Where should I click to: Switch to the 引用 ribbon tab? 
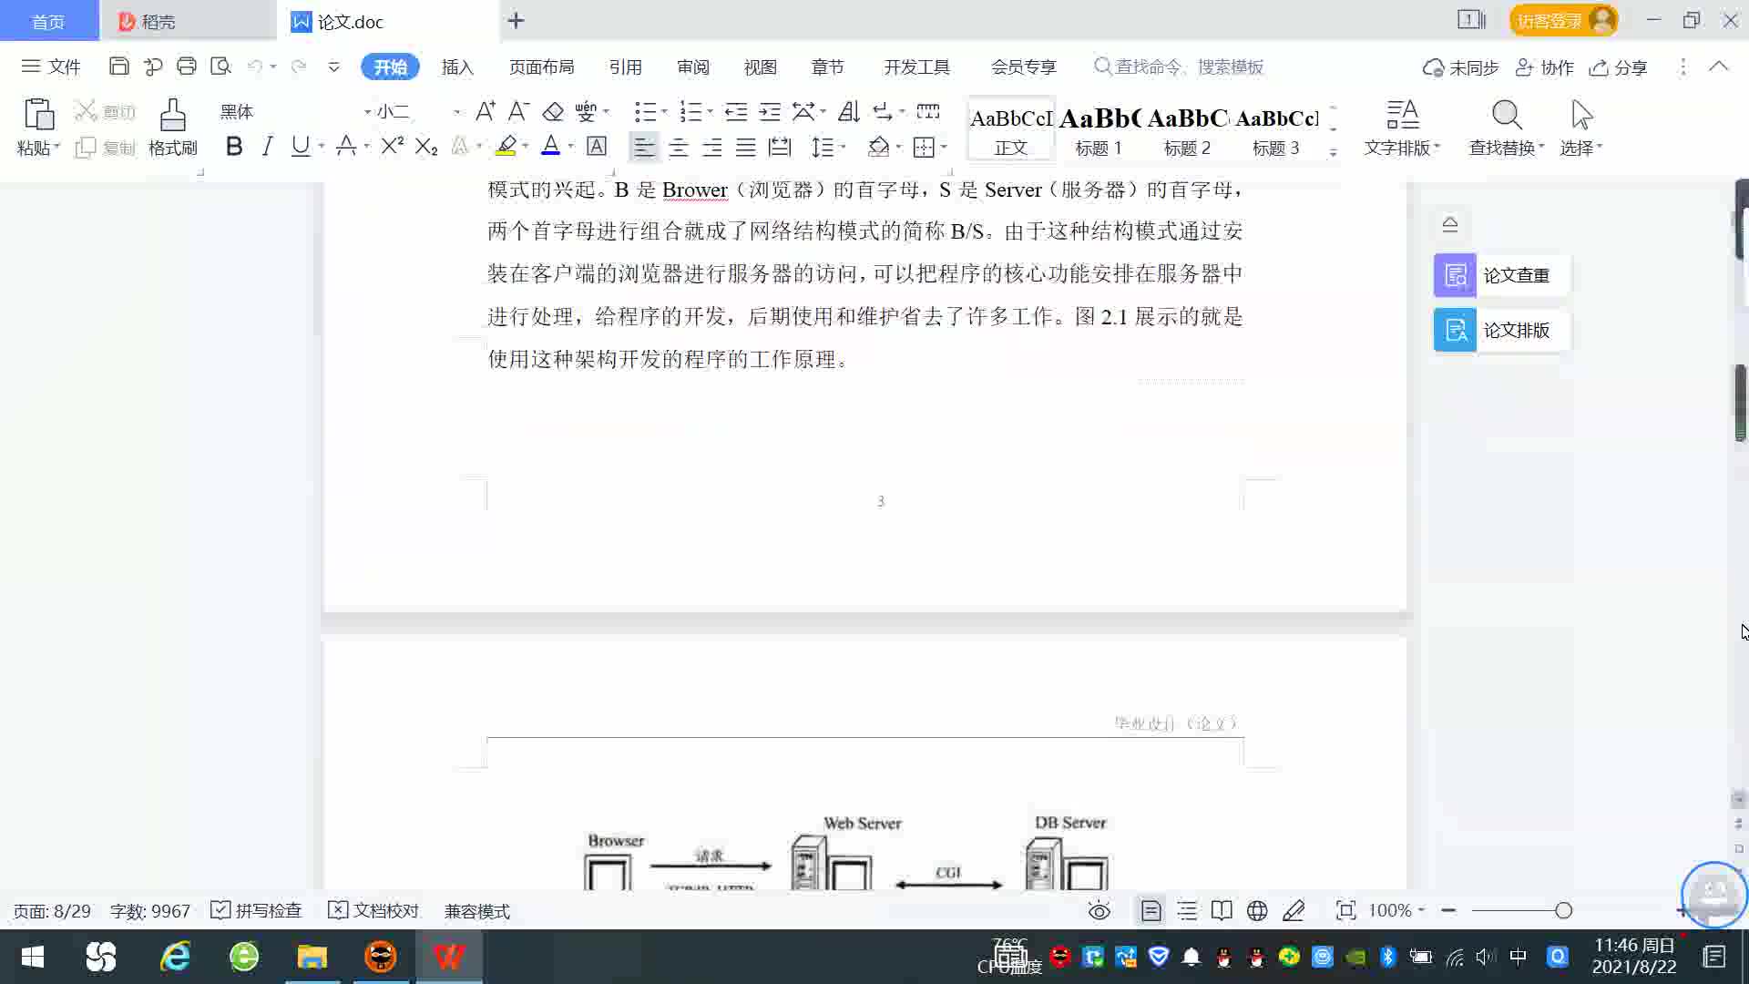pos(625,67)
